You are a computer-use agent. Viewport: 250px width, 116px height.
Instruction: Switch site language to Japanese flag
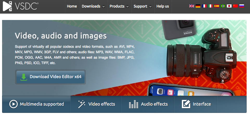tap(229, 6)
